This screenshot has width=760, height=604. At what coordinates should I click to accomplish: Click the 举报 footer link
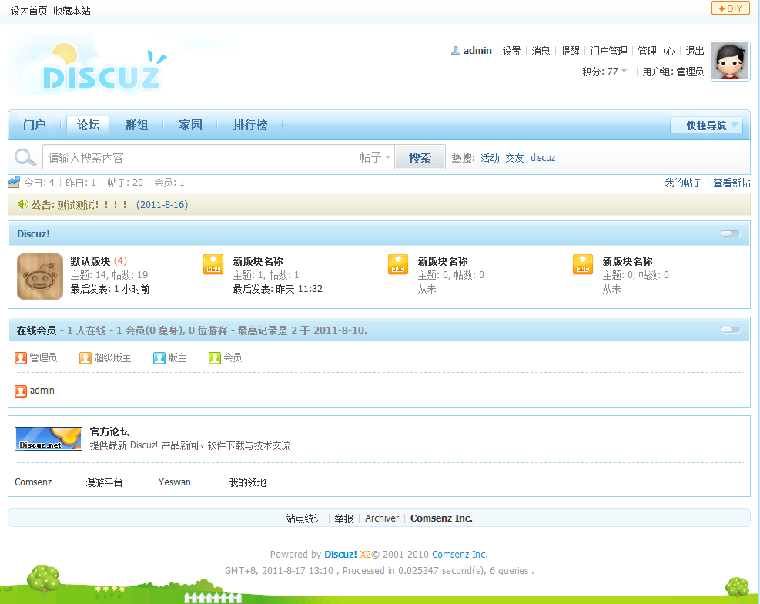344,518
